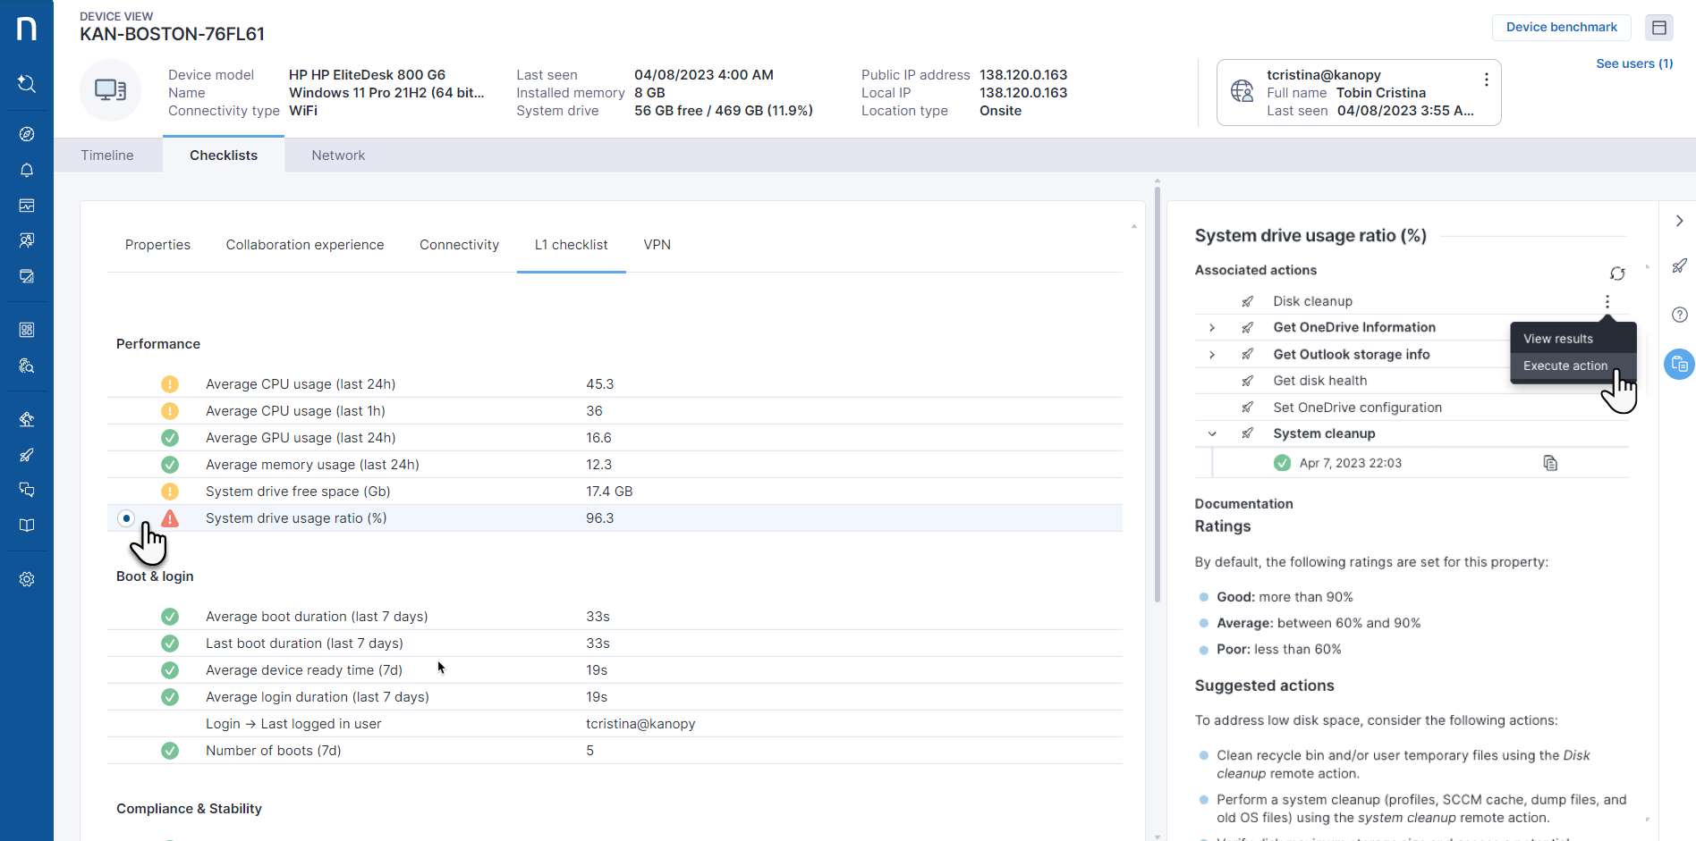Viewport: 1696px width, 841px height.
Task: Open the remote actions rocket on the right edge
Action: [1680, 265]
